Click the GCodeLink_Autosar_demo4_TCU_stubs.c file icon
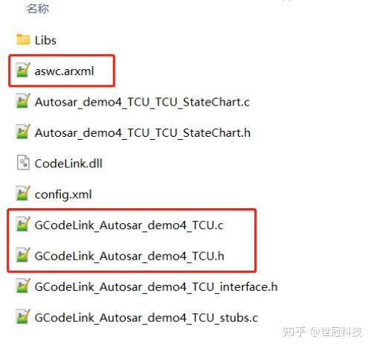 pos(23,317)
